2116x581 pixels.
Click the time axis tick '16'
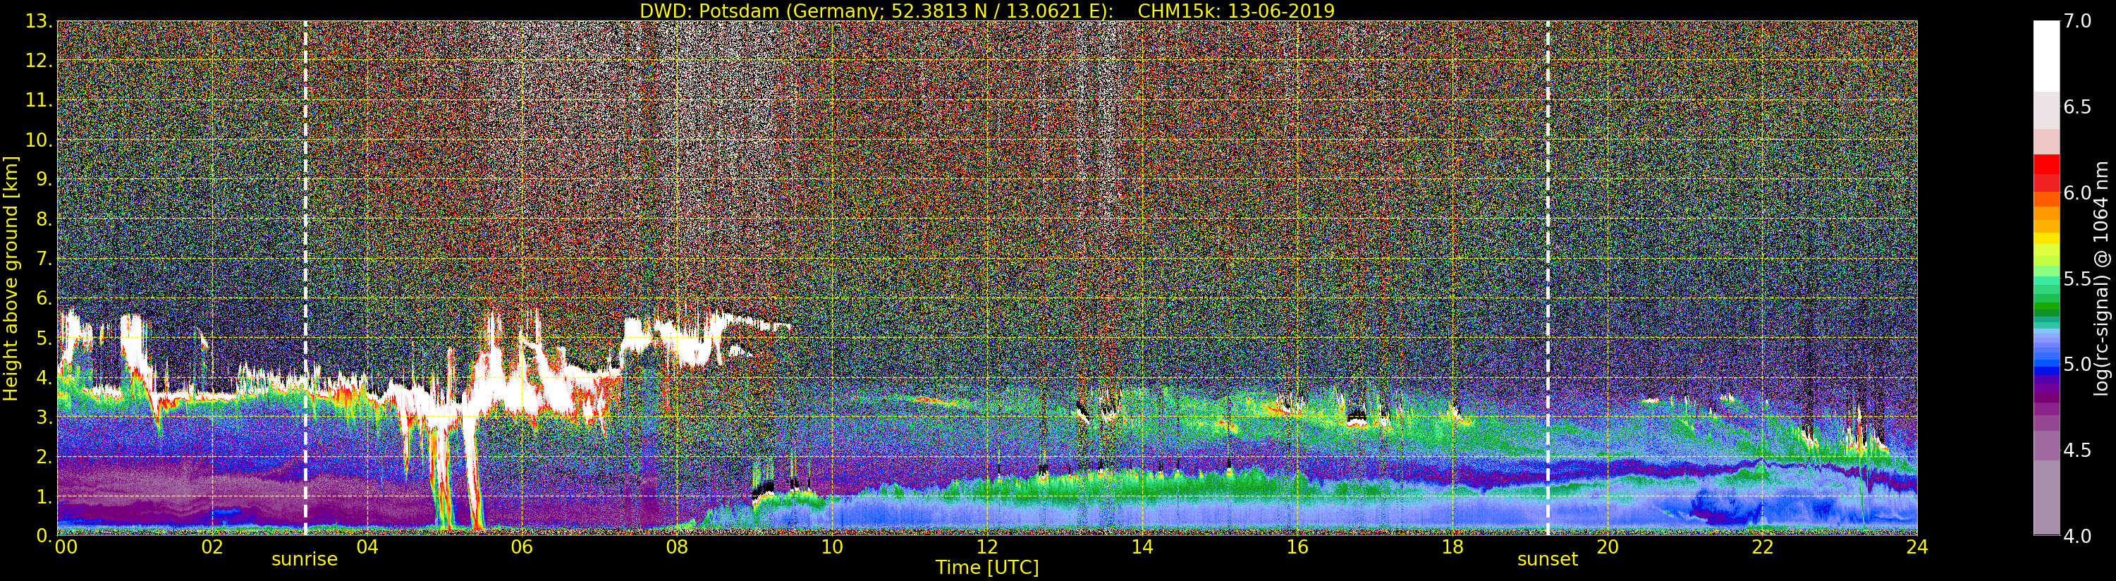click(x=1297, y=547)
